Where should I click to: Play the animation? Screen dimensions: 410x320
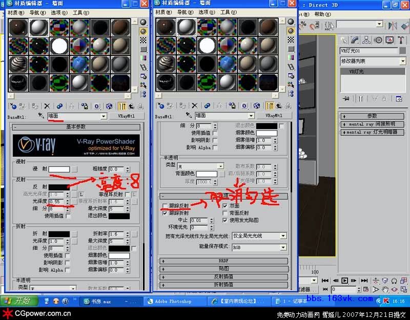point(344,281)
